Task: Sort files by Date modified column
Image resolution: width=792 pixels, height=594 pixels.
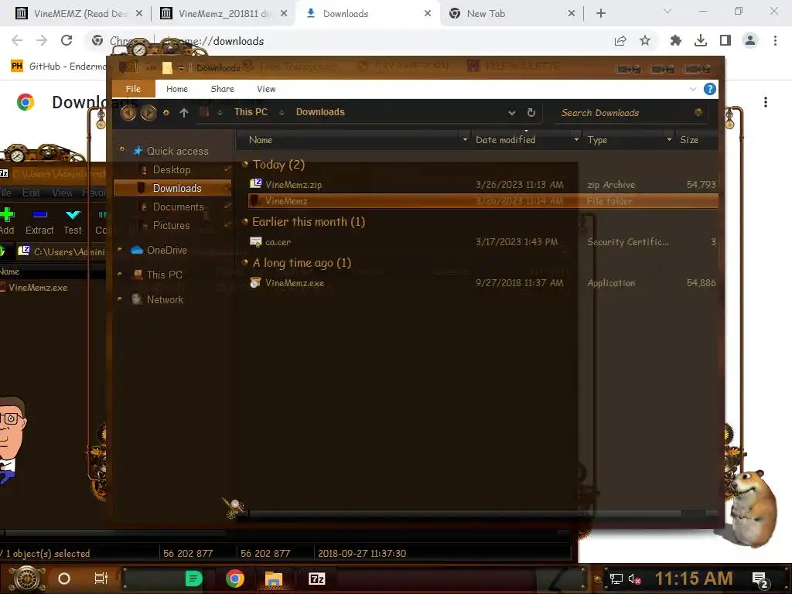Action: tap(505, 140)
